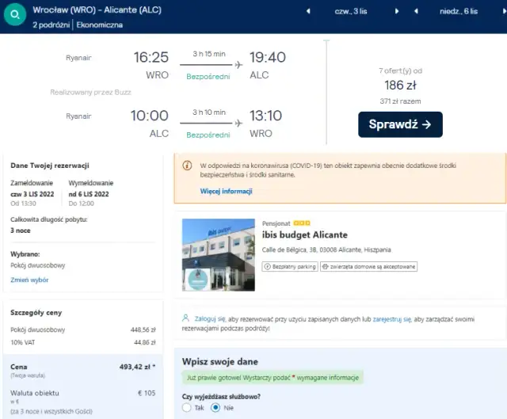Click 3 h 15 min duration
507x419 pixels.
[209, 54]
